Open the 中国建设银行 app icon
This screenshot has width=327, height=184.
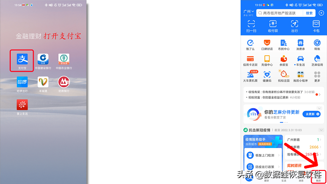(43, 59)
